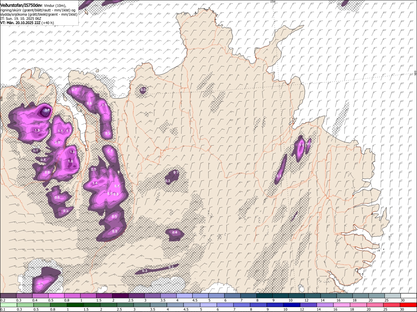Click pale grey upper swatch between 25 and 30
Viewport: 417px width, 312px height.
pos(393,295)
